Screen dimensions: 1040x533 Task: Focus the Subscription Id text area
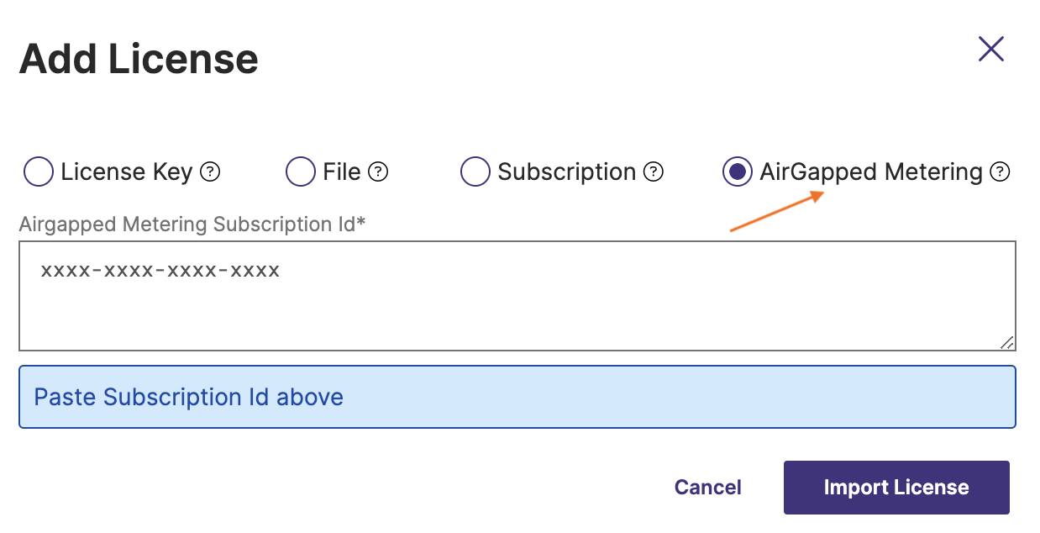pyautogui.click(x=517, y=296)
